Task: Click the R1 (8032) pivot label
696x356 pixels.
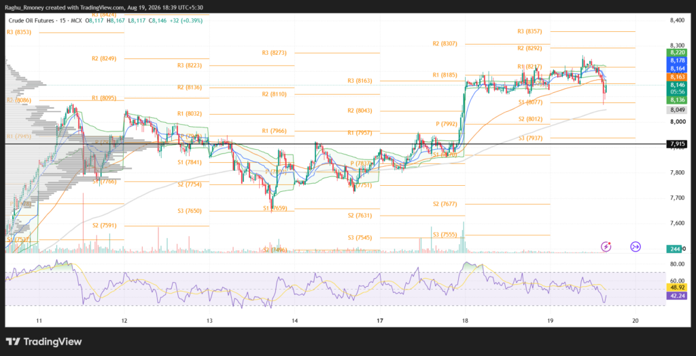Action: pyautogui.click(x=190, y=114)
